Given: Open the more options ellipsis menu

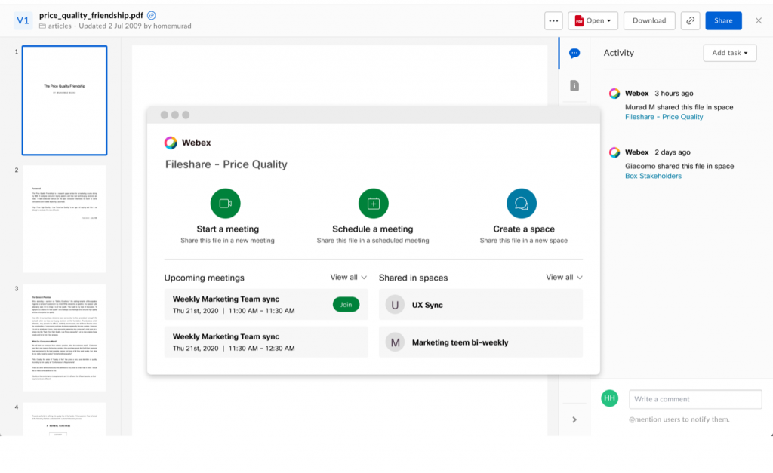Looking at the screenshot, I should coord(553,20).
